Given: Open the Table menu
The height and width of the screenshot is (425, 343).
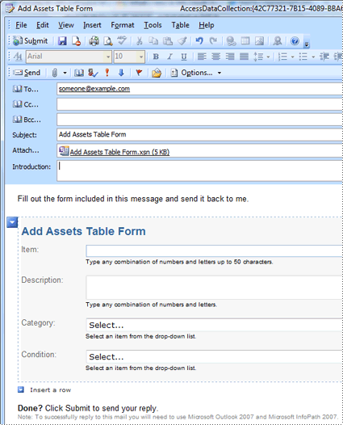Looking at the screenshot, I should 180,25.
